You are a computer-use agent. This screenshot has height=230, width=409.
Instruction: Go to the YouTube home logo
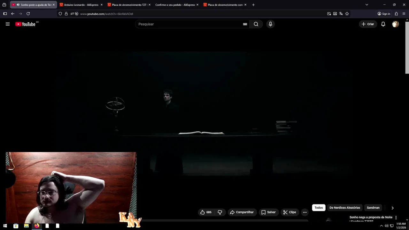pyautogui.click(x=25, y=24)
